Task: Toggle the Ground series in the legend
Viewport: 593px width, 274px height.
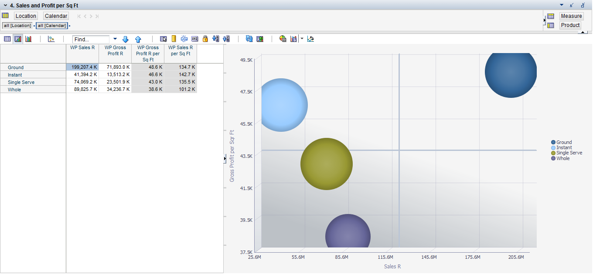Action: (x=564, y=142)
